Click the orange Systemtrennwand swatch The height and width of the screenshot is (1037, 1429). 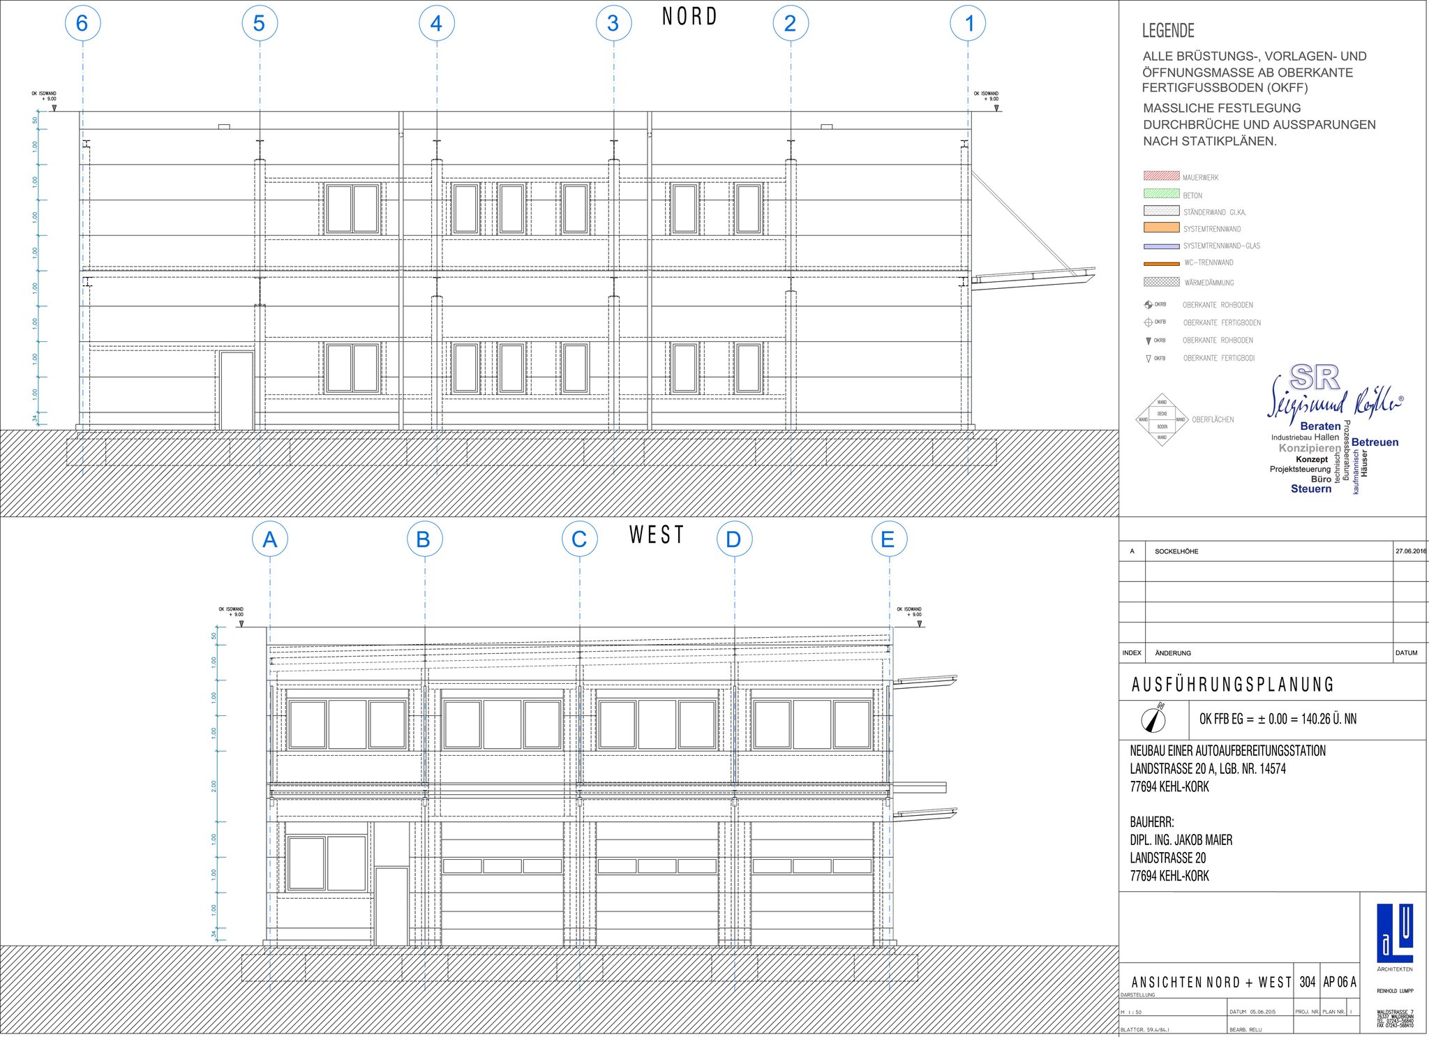(x=1161, y=227)
